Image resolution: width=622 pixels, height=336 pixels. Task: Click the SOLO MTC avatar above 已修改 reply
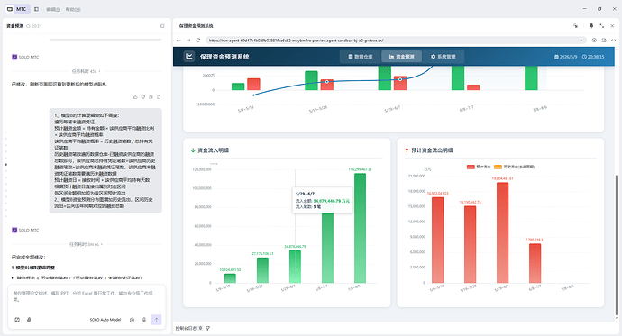point(14,57)
